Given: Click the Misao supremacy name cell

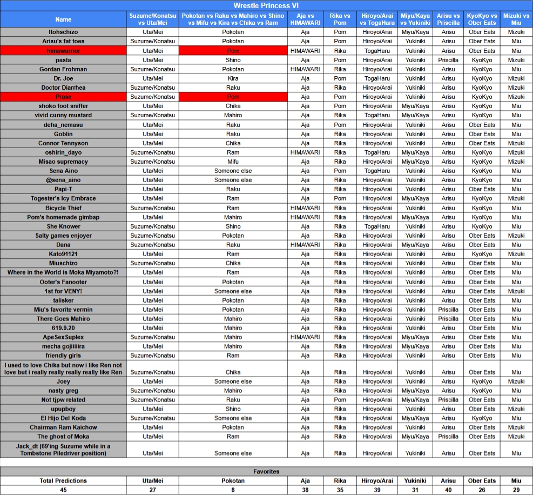Looking at the screenshot, I should click(63, 162).
